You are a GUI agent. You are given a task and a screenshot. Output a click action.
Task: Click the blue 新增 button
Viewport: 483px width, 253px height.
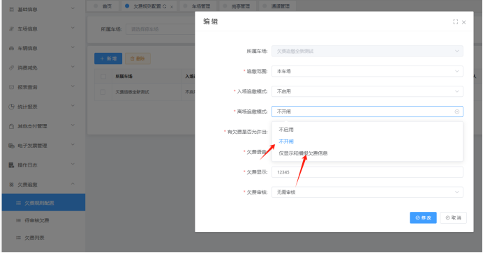point(108,59)
